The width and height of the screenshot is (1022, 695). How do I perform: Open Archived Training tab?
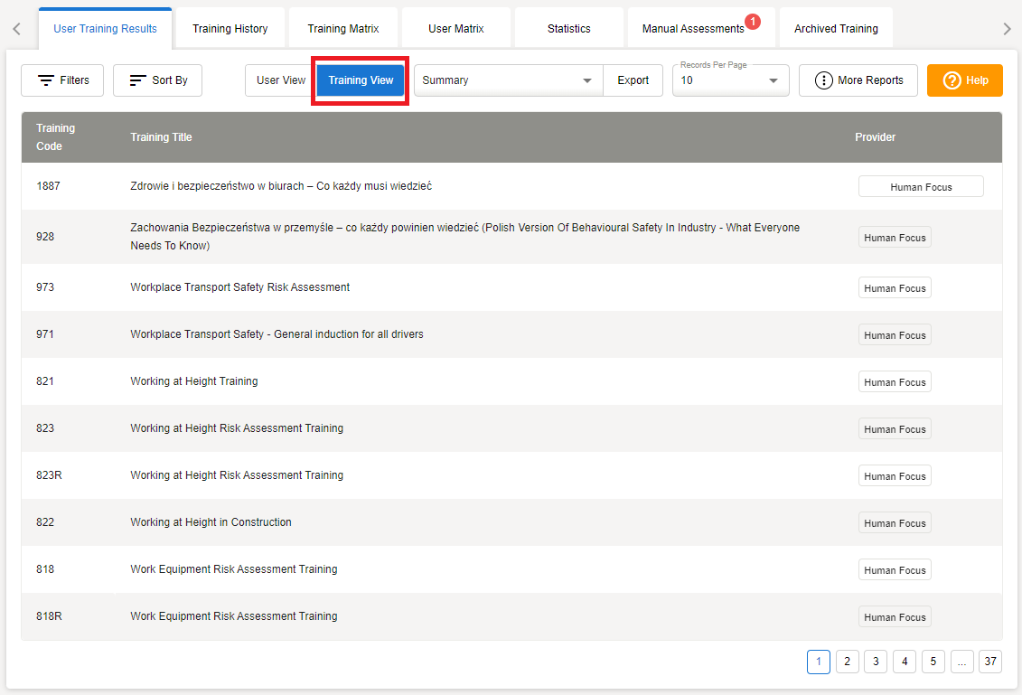[x=836, y=29]
